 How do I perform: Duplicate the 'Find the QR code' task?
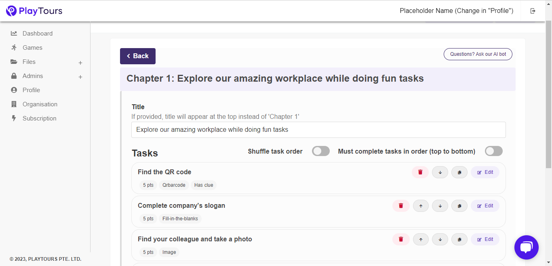coord(459,172)
